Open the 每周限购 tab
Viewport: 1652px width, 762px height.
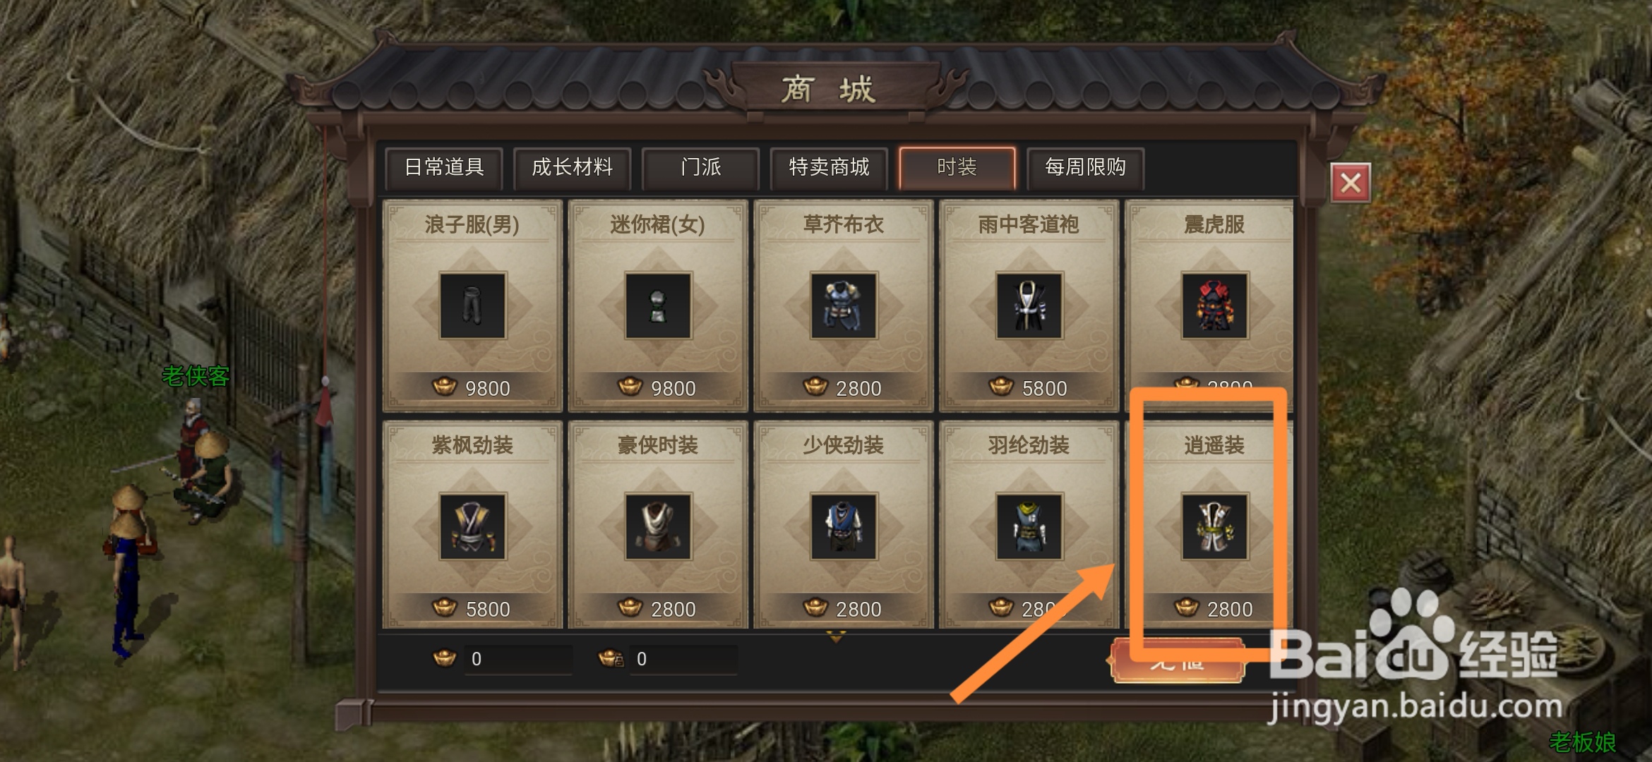(x=1085, y=168)
